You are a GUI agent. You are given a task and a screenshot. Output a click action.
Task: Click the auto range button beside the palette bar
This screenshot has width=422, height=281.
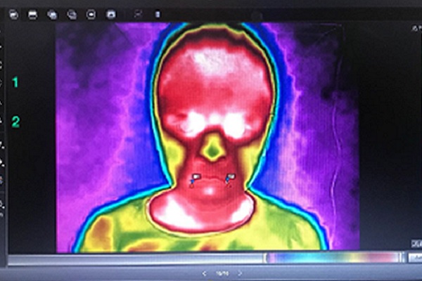(415, 258)
